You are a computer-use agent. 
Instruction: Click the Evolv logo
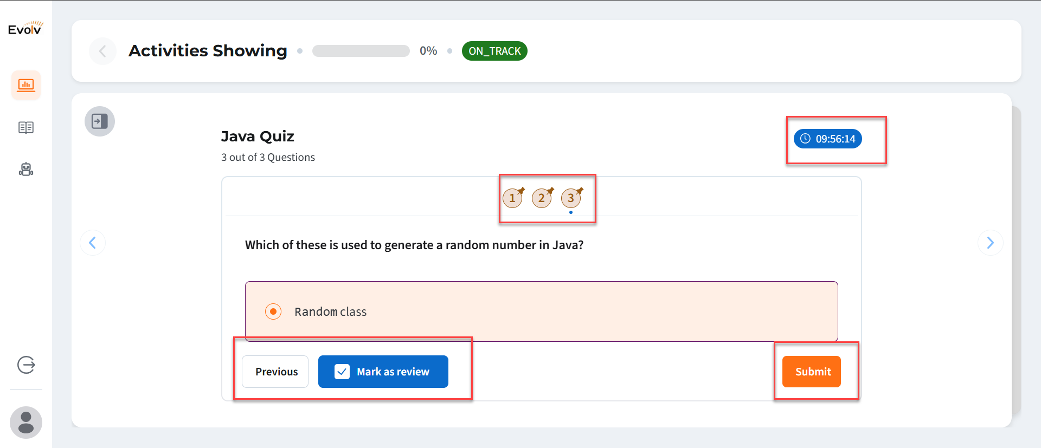[25, 29]
